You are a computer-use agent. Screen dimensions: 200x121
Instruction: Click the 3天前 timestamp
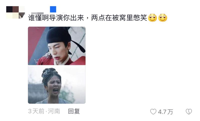coord(36,111)
